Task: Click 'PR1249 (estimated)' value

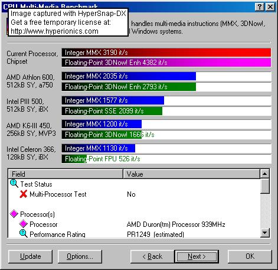Action: [x=155, y=235]
